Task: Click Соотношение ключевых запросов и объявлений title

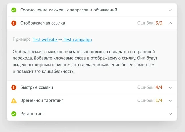Action: click(x=69, y=10)
